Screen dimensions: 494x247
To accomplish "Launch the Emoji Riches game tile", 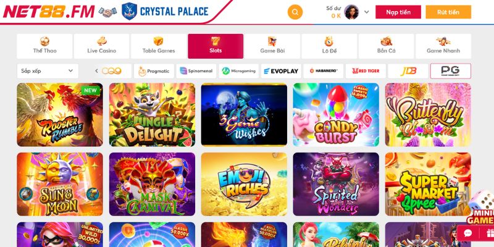I will (x=244, y=184).
